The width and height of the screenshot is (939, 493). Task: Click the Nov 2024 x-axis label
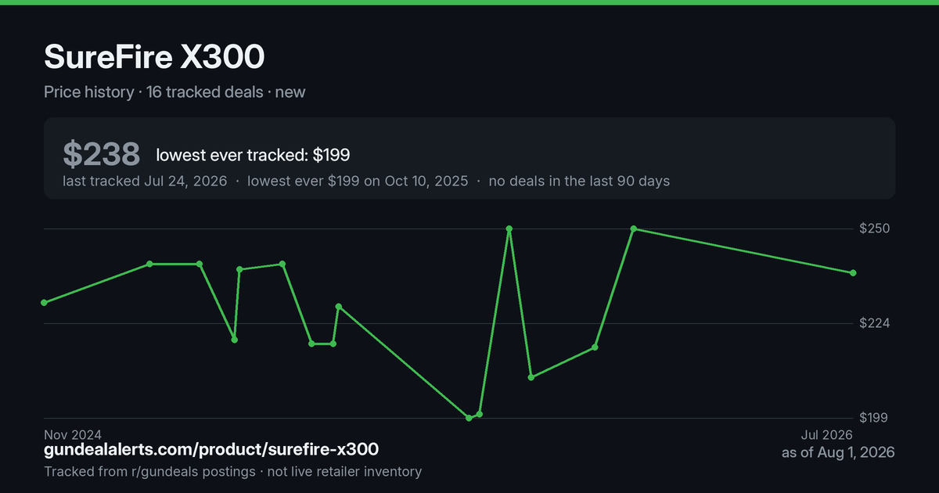73,434
